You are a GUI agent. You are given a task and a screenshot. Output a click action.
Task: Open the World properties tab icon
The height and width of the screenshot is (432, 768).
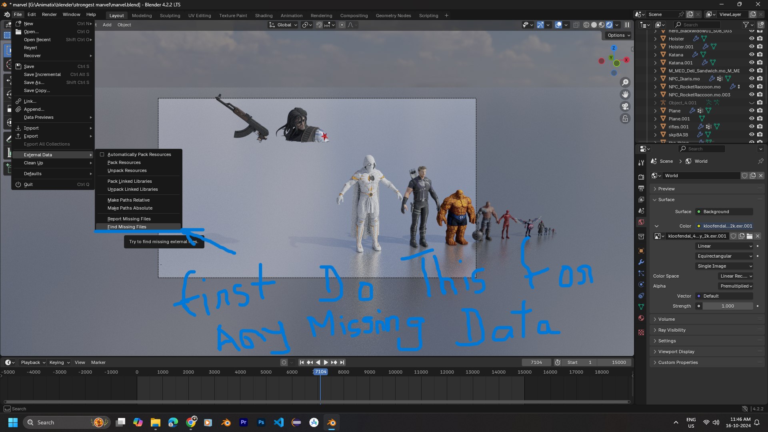641,222
